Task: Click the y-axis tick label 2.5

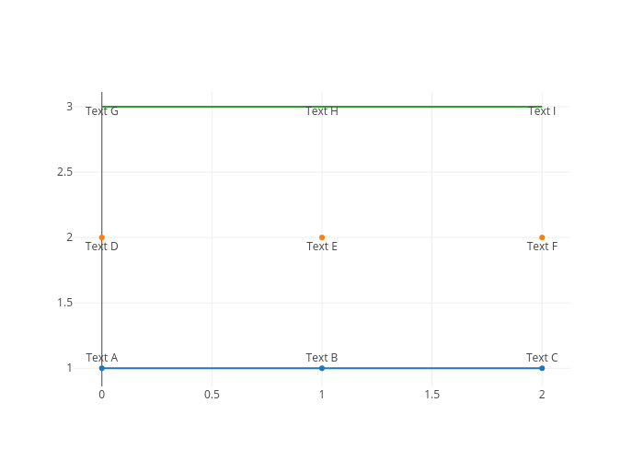Action: (64, 172)
